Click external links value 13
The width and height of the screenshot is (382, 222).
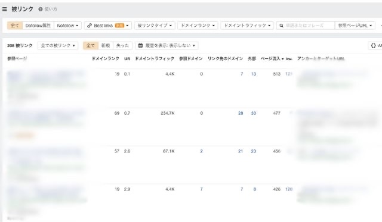[x=253, y=74]
